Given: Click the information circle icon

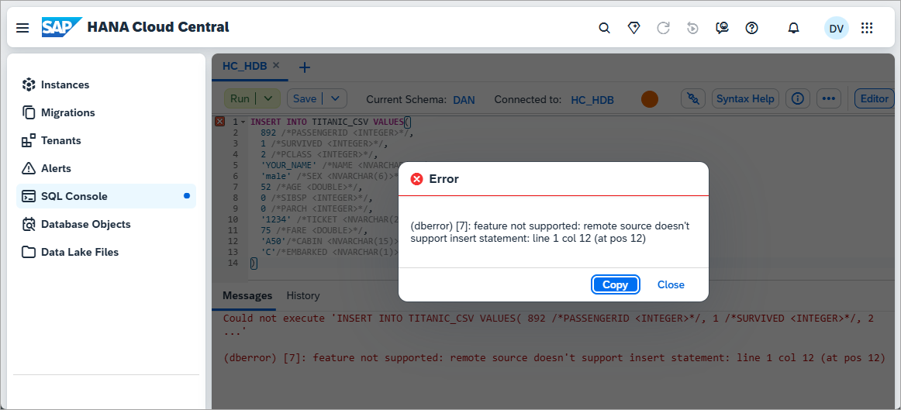Looking at the screenshot, I should (798, 98).
